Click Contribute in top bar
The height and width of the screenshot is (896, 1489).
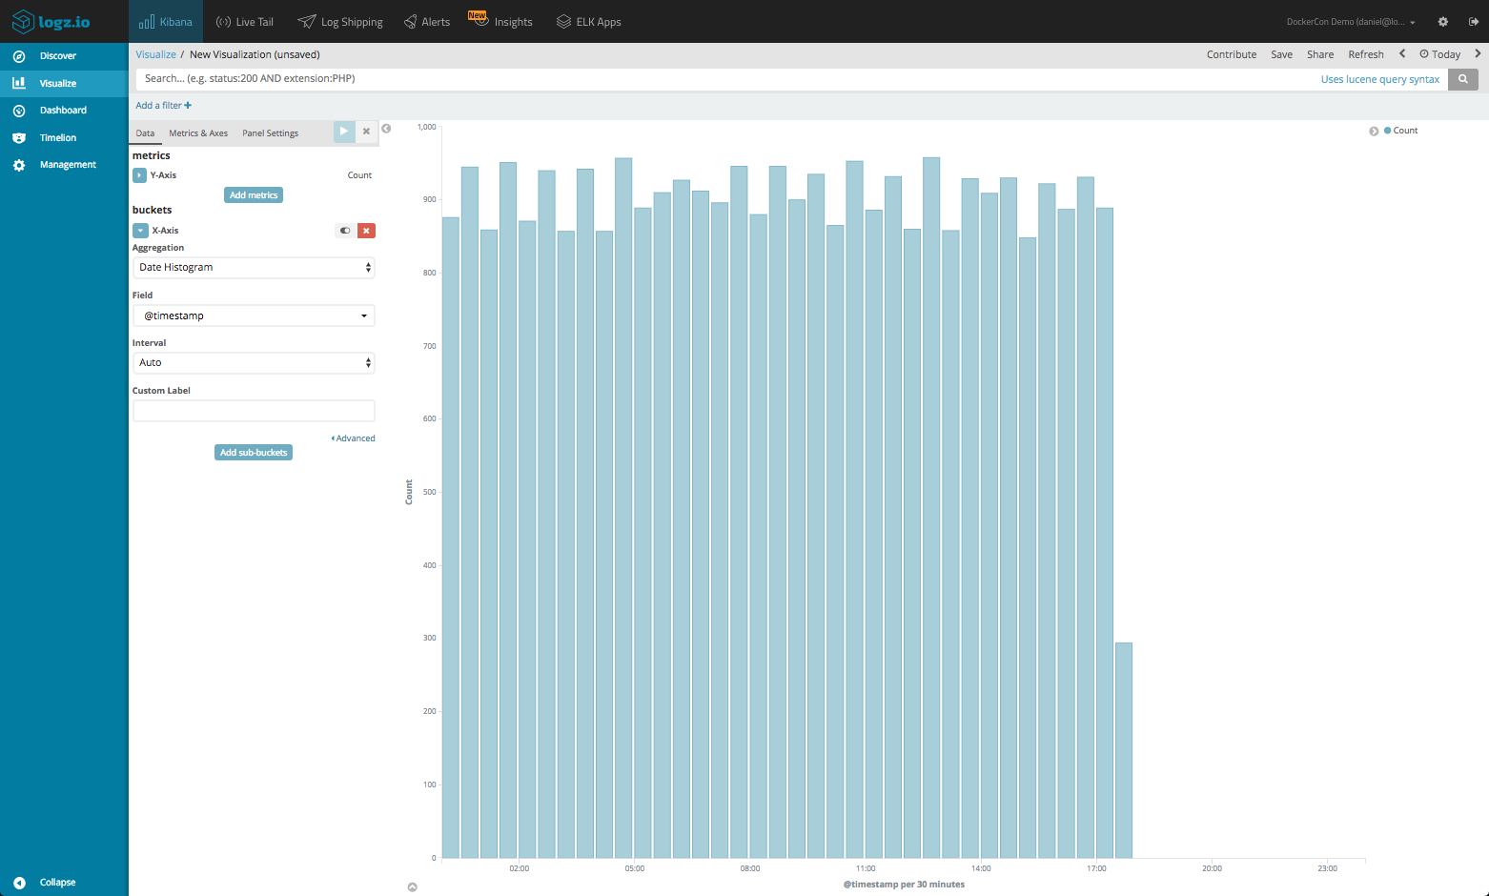(x=1232, y=54)
